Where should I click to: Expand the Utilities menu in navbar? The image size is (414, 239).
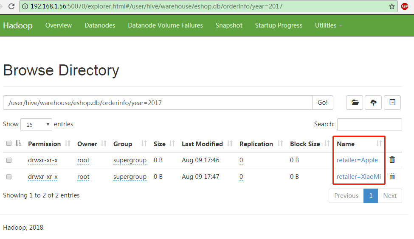pyautogui.click(x=328, y=25)
